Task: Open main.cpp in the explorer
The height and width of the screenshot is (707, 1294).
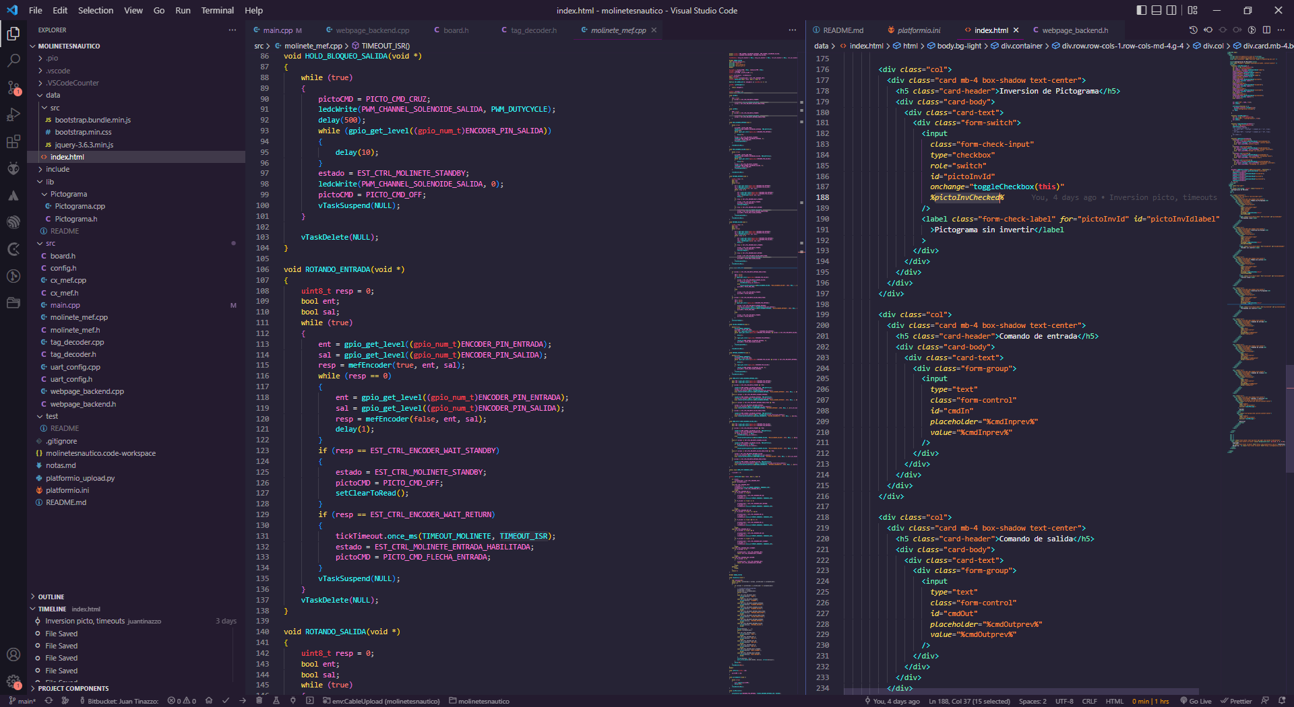Action: (x=65, y=305)
